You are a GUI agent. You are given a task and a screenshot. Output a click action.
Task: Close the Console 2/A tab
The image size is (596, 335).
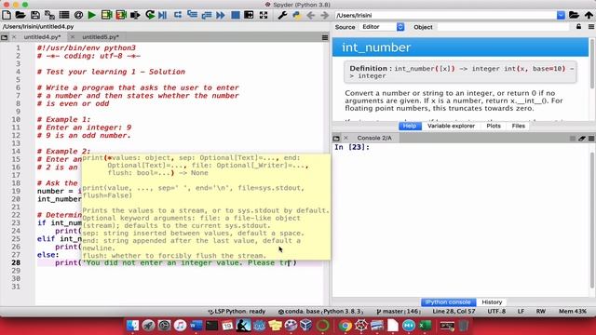point(345,138)
